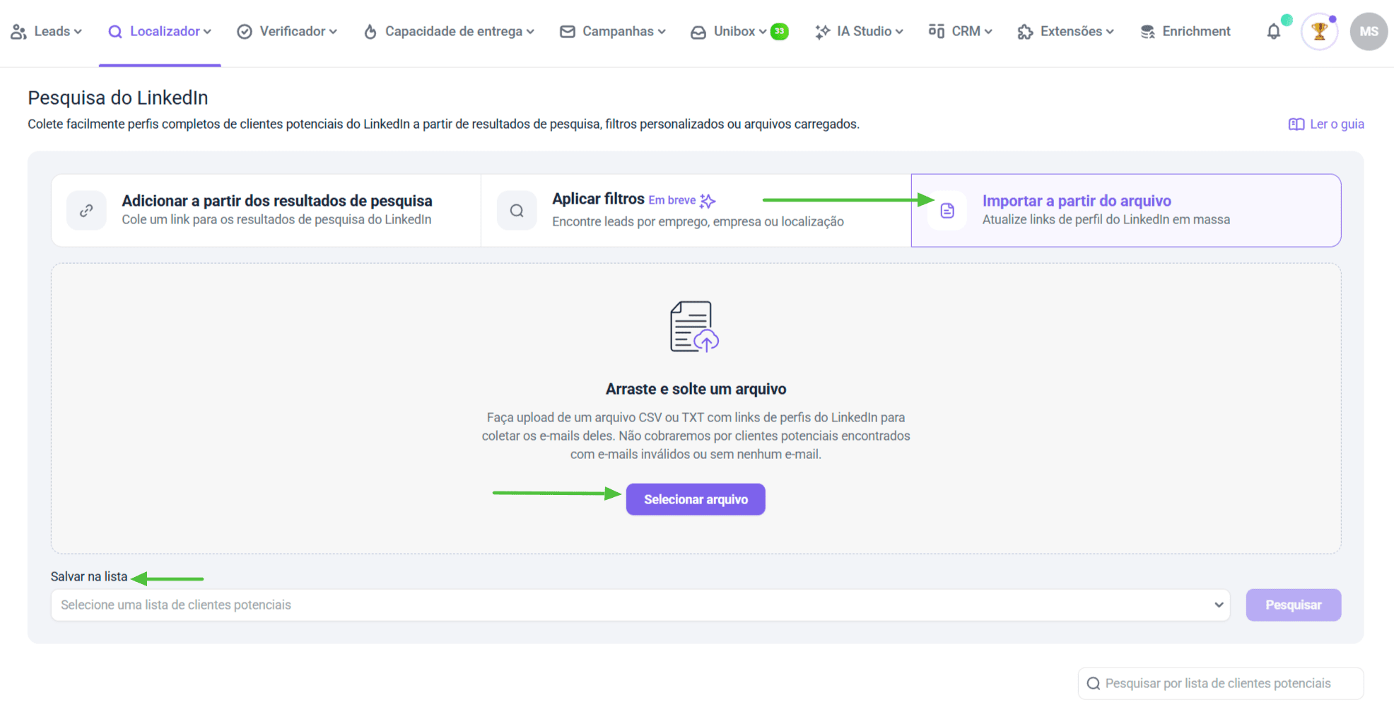Select Adicionar a partir dos resultados tab
This screenshot has width=1394, height=705.
coord(276,210)
